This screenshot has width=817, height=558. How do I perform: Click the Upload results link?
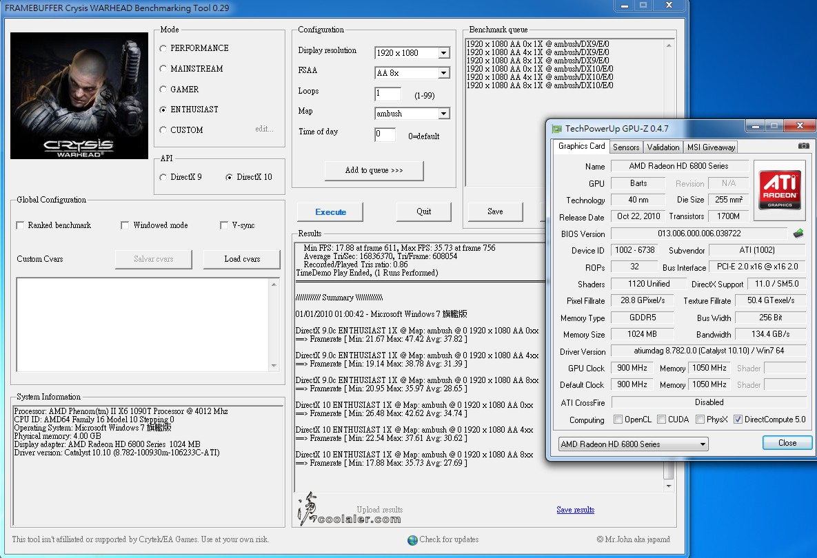(380, 510)
